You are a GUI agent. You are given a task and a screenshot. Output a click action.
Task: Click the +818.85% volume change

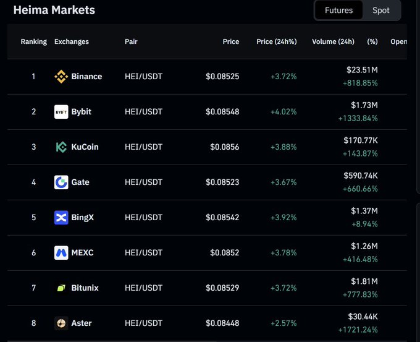click(360, 83)
